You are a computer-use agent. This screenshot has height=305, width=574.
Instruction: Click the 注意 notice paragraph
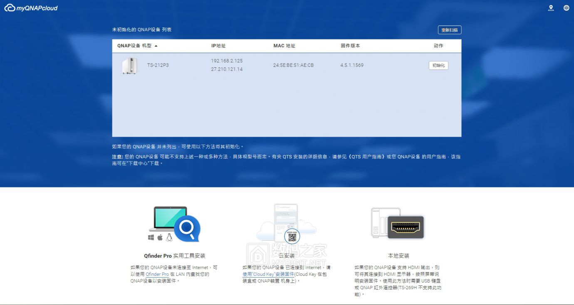point(286,160)
